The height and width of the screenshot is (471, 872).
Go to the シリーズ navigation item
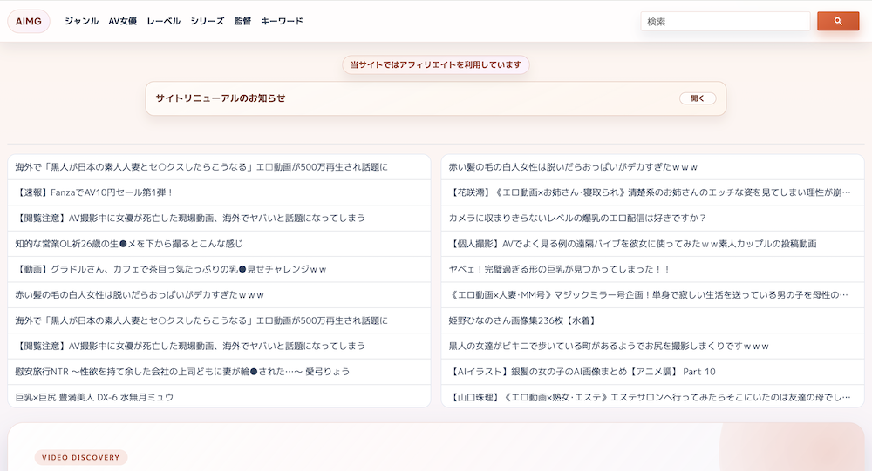[208, 21]
